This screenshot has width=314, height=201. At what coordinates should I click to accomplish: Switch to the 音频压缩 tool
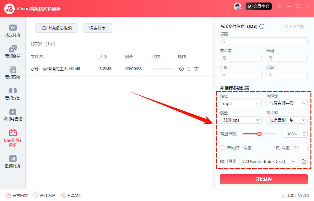[x=13, y=73]
